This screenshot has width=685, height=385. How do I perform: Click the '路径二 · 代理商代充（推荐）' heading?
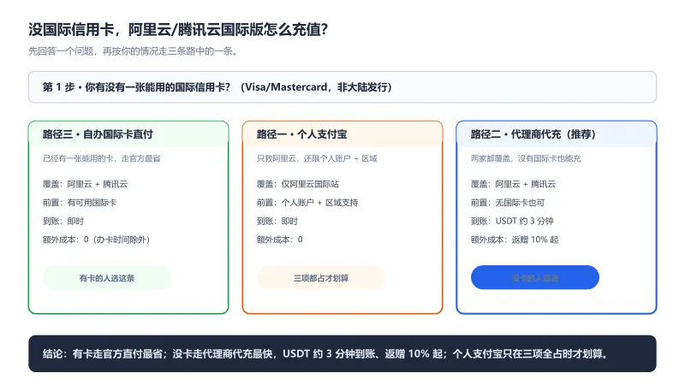[533, 134]
